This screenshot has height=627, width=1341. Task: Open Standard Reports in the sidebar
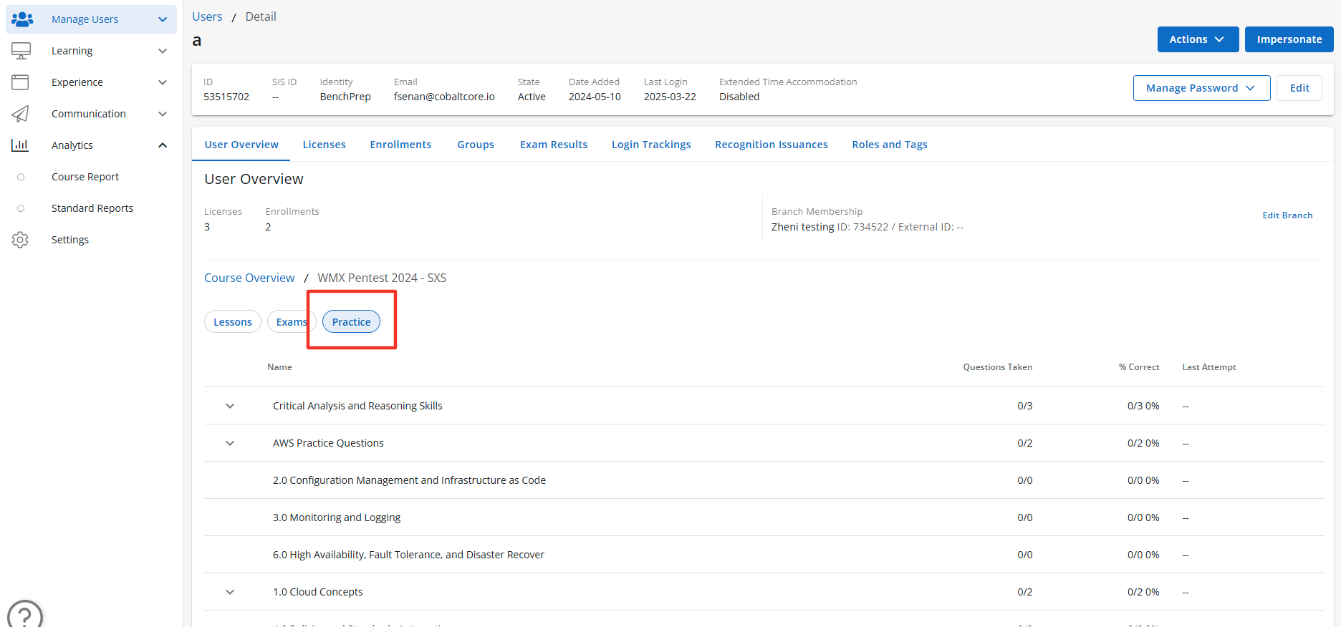coord(92,208)
